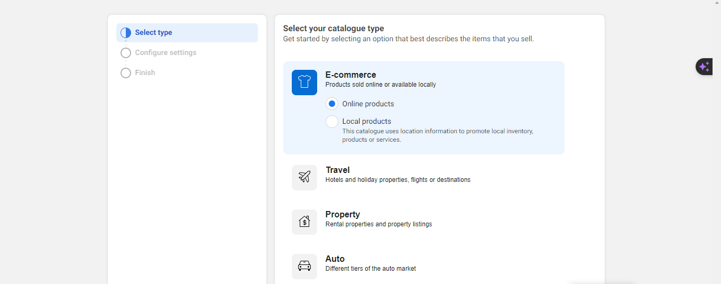The image size is (721, 284).
Task: Select the Local products radio button
Action: click(x=332, y=122)
